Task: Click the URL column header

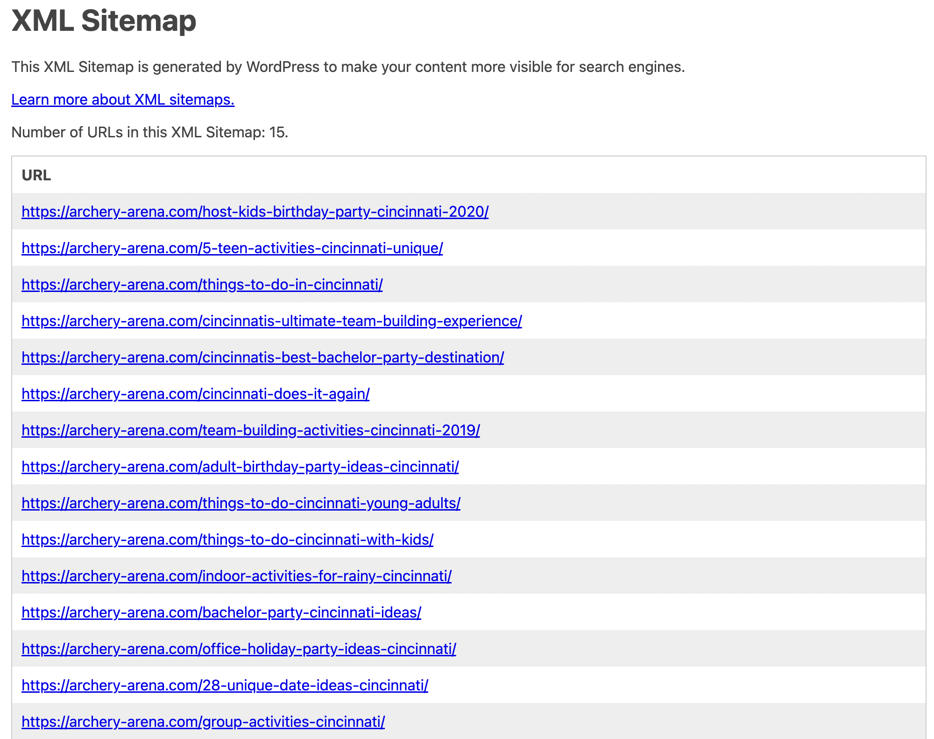Action: (x=36, y=176)
